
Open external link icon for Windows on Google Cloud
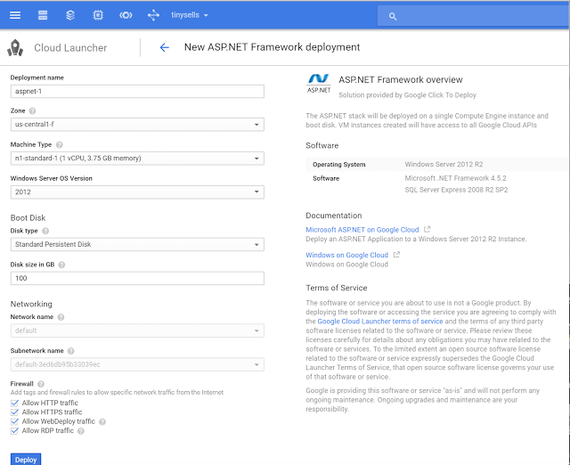tap(396, 255)
